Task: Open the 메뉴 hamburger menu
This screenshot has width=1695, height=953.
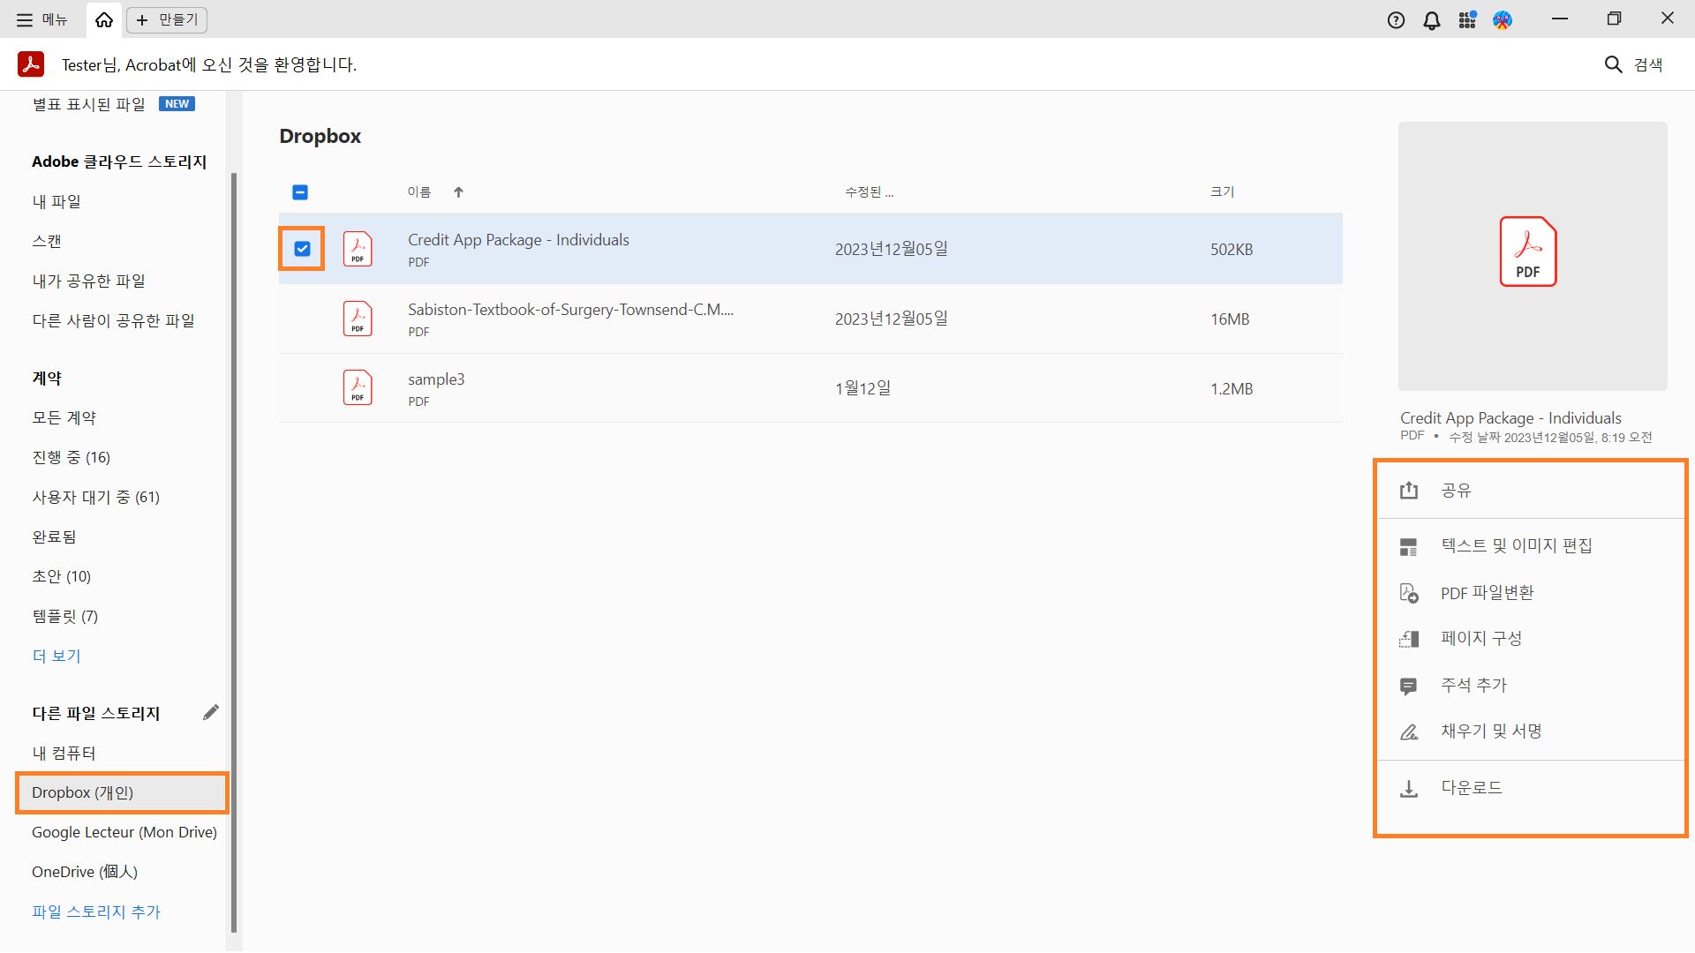Action: coord(41,19)
